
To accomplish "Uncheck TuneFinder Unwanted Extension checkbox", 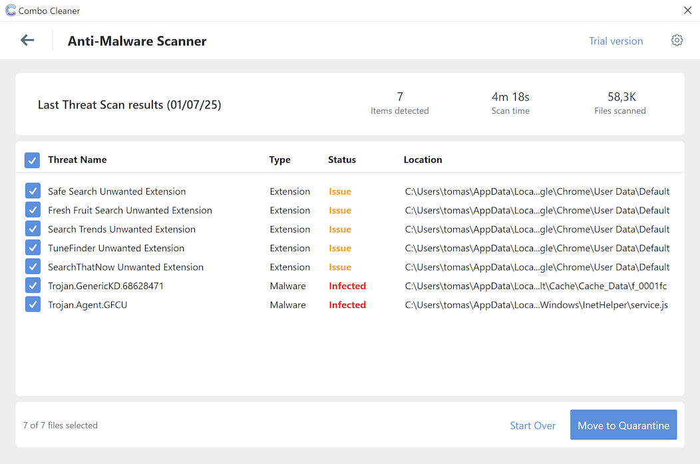I will tap(33, 247).
